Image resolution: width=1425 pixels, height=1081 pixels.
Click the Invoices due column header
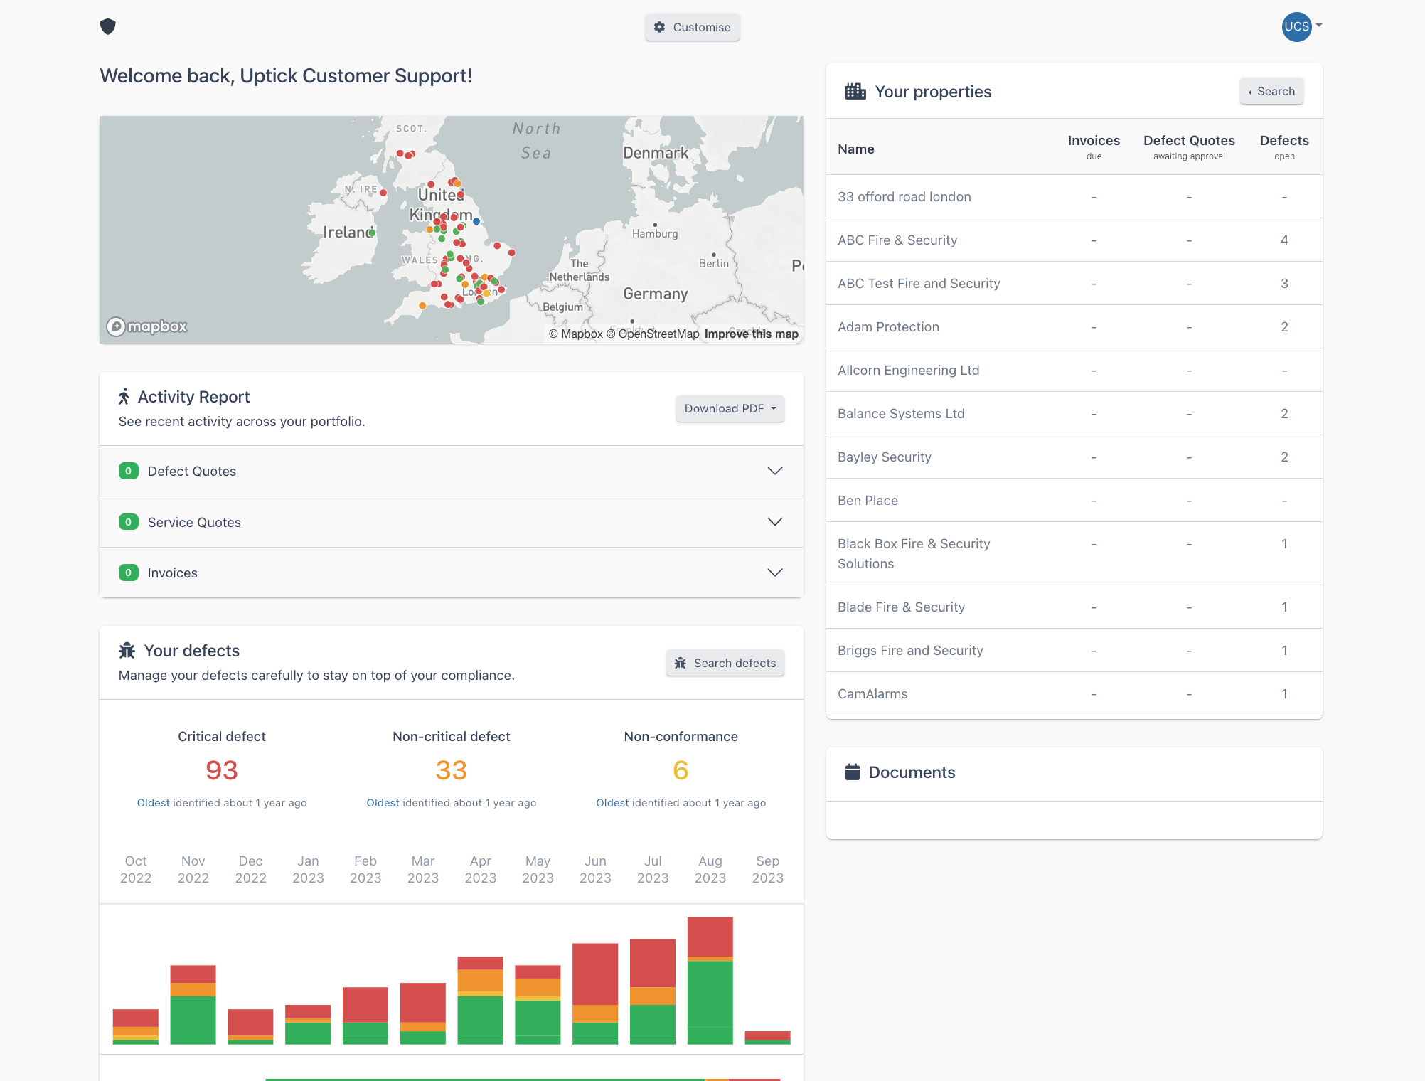point(1094,147)
